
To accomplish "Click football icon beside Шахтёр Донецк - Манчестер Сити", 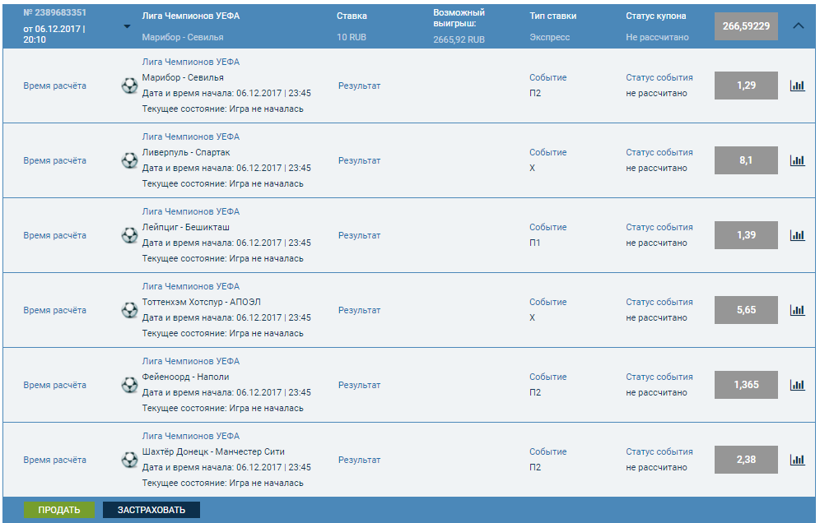I will (x=129, y=459).
